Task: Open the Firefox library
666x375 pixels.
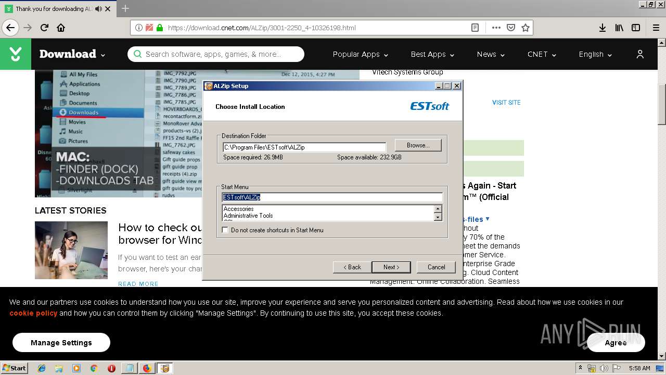Action: coord(619,28)
